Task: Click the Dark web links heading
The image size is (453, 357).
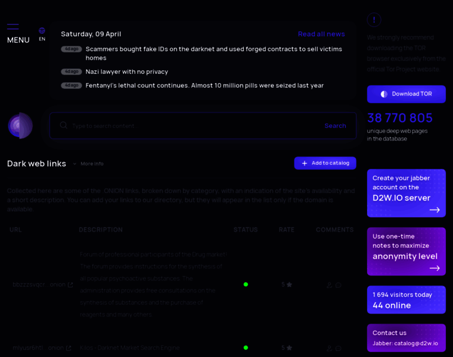Action: [36, 164]
